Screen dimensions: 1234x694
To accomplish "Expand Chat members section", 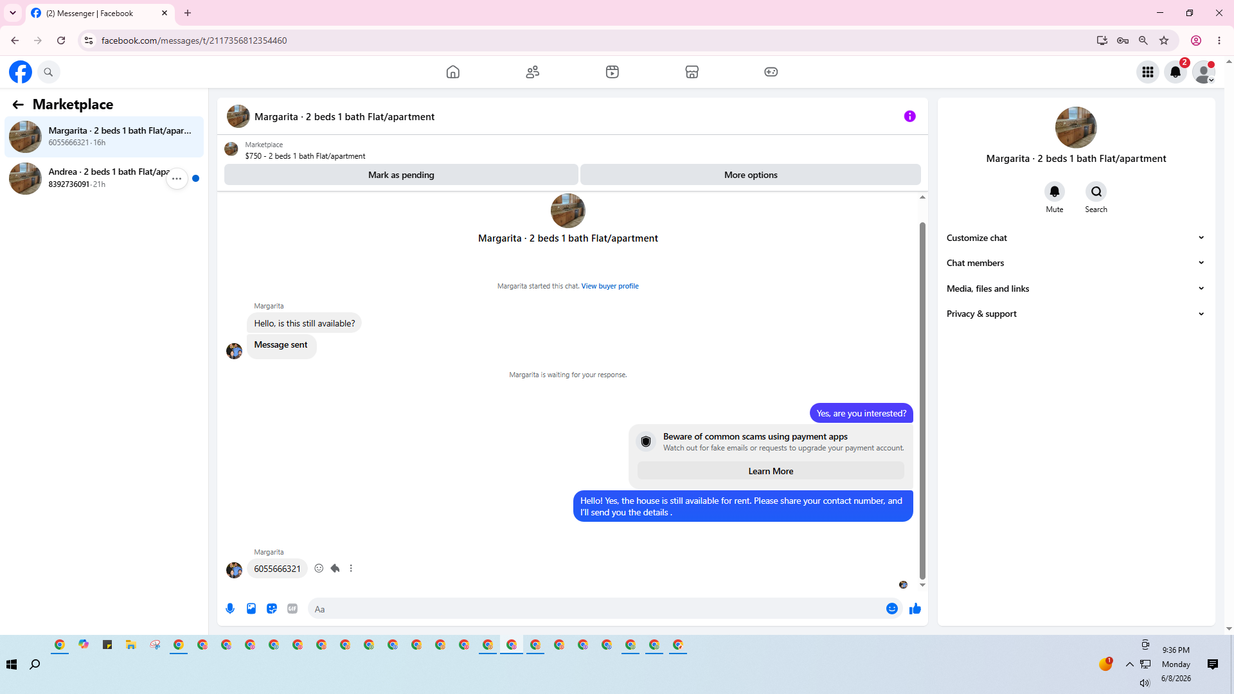I will 1076,263.
